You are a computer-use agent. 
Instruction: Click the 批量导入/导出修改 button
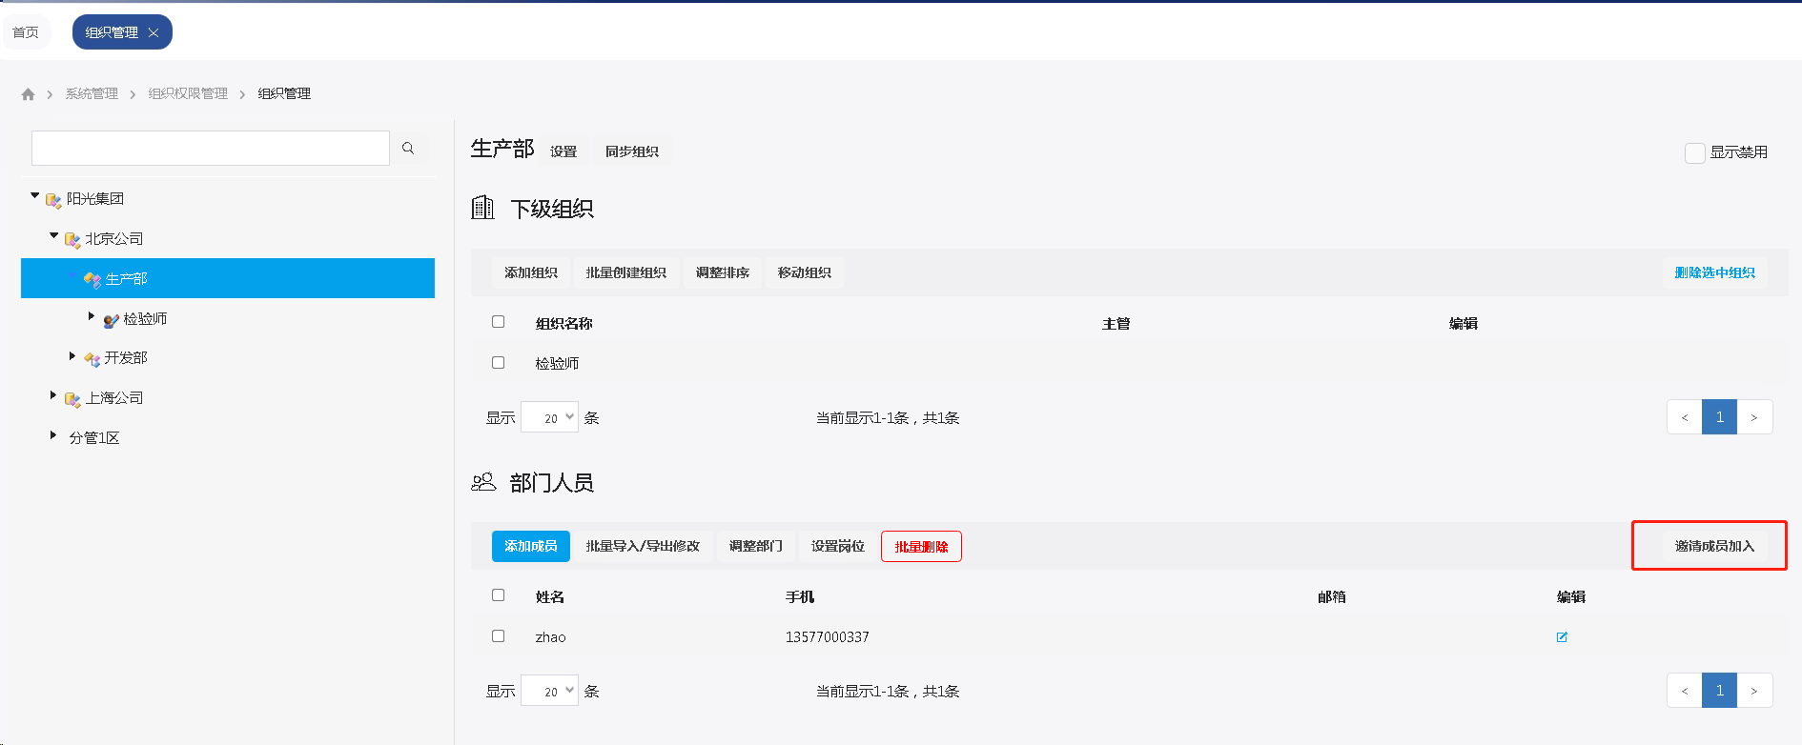pos(643,546)
